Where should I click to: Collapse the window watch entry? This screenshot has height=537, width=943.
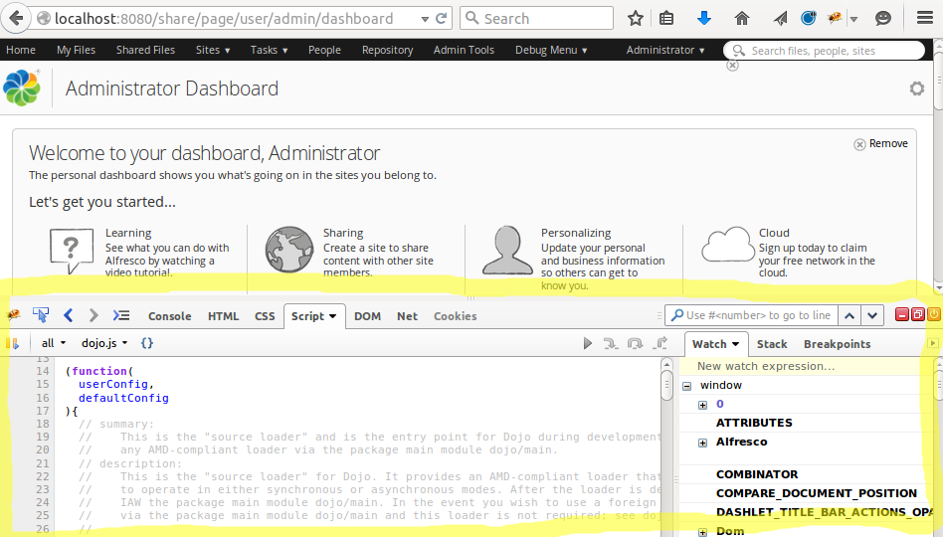click(686, 386)
